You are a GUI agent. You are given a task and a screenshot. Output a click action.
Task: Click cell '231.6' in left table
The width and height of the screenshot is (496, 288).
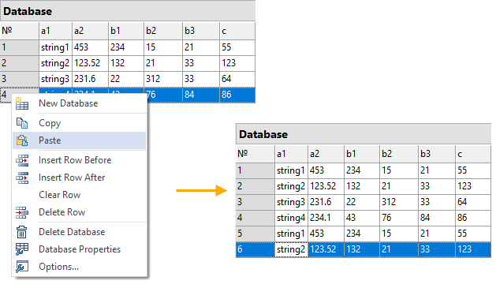pyautogui.click(x=90, y=79)
